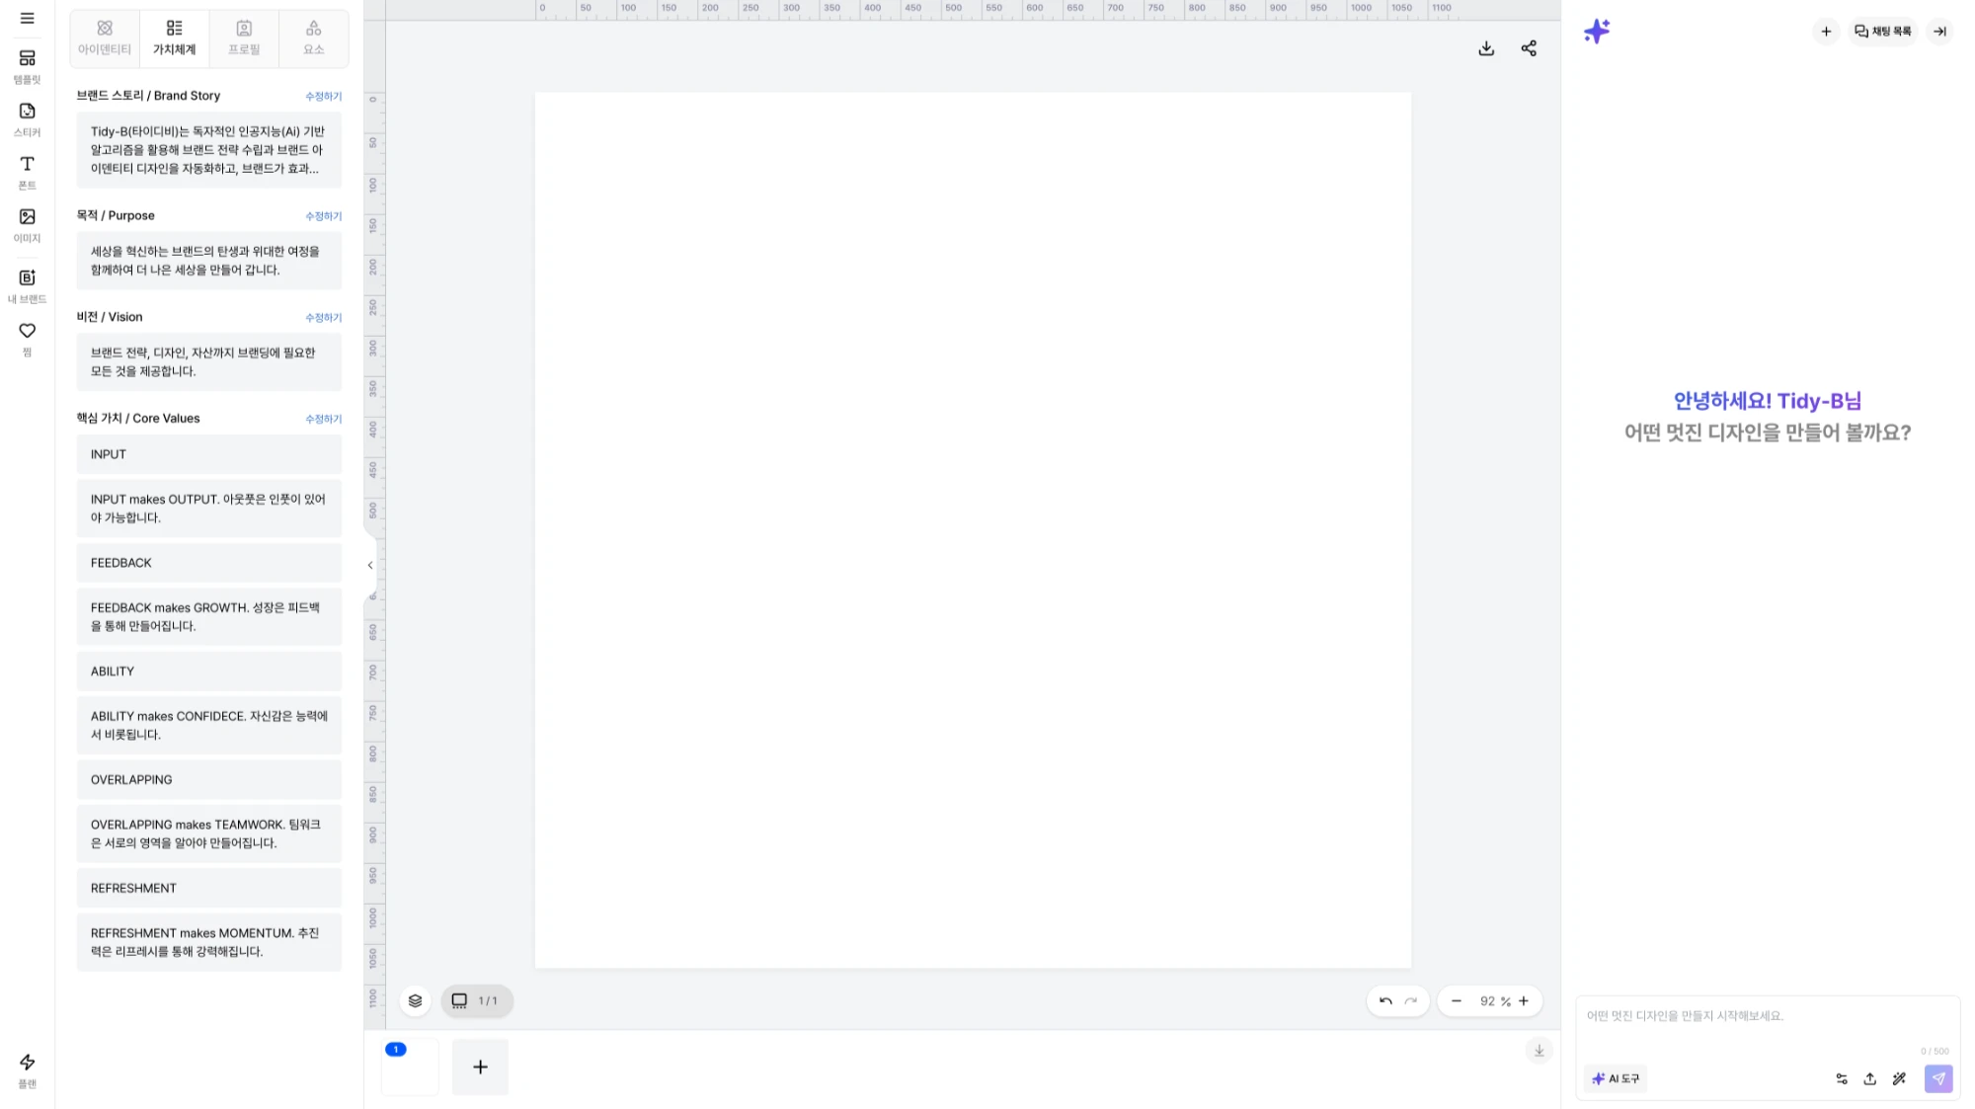Click the Vision description text
This screenshot has height=1109, width=1975.
click(x=209, y=362)
